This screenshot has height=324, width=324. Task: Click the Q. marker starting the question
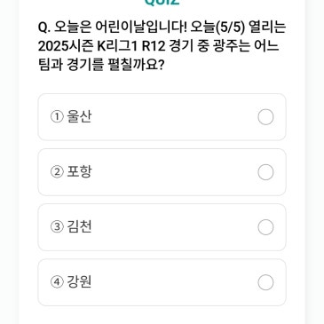[44, 28]
